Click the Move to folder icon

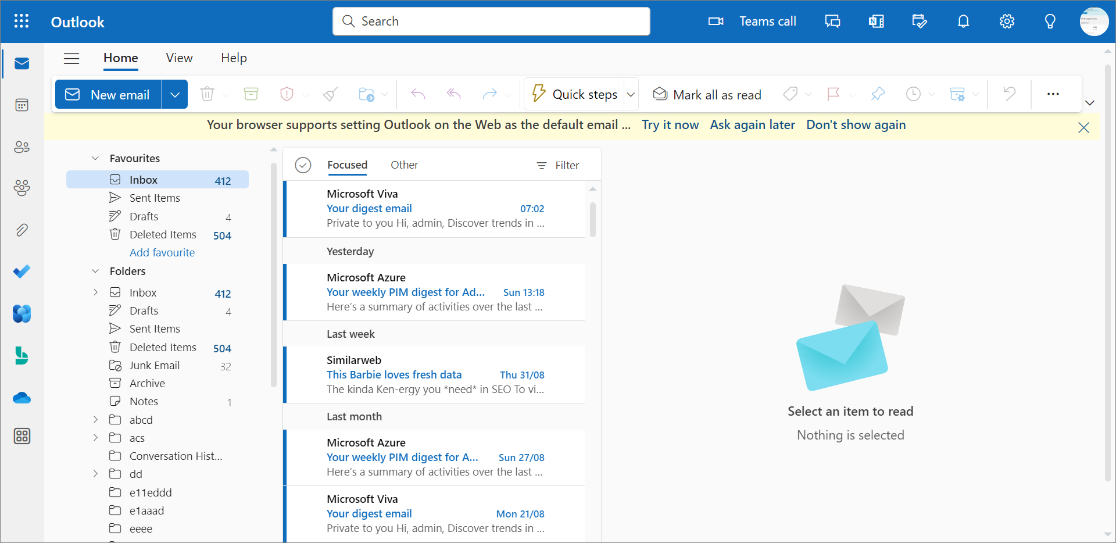[x=367, y=94]
